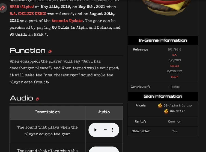Open the BEAR (Alpha) link

[22, 7]
